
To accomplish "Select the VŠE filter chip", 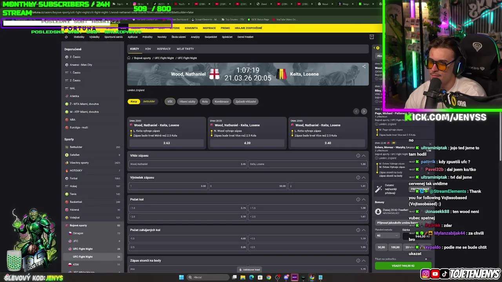I will [x=170, y=101].
